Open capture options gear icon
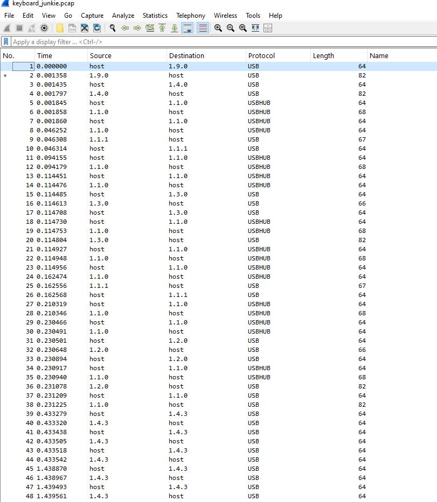Viewport: 437px width, 502px height. tap(44, 28)
